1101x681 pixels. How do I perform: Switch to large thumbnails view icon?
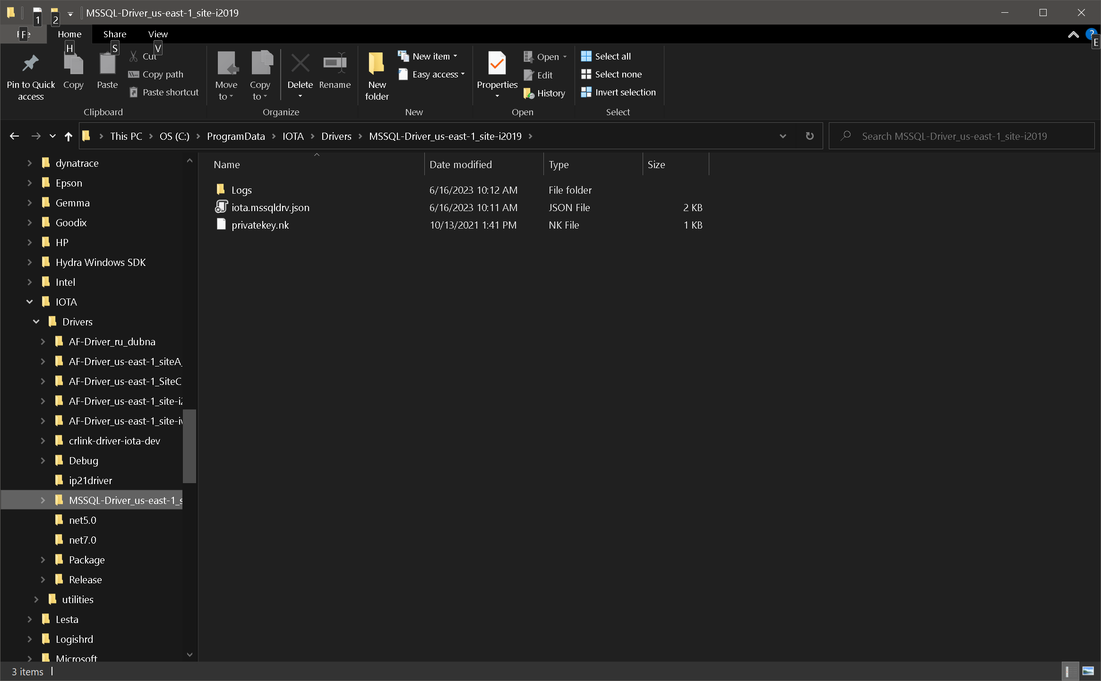(1088, 671)
